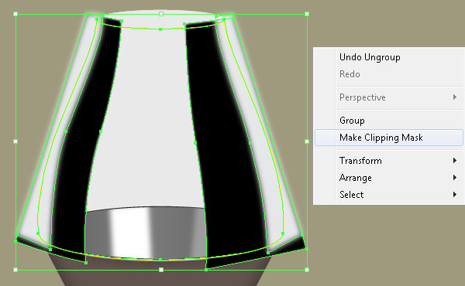This screenshot has width=465, height=286.
Task: Open the Select submenu entry
Action: point(389,195)
